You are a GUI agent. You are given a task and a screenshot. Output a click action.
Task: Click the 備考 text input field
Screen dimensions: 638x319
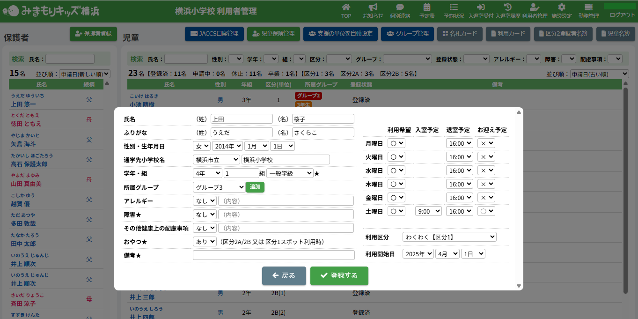click(x=273, y=255)
